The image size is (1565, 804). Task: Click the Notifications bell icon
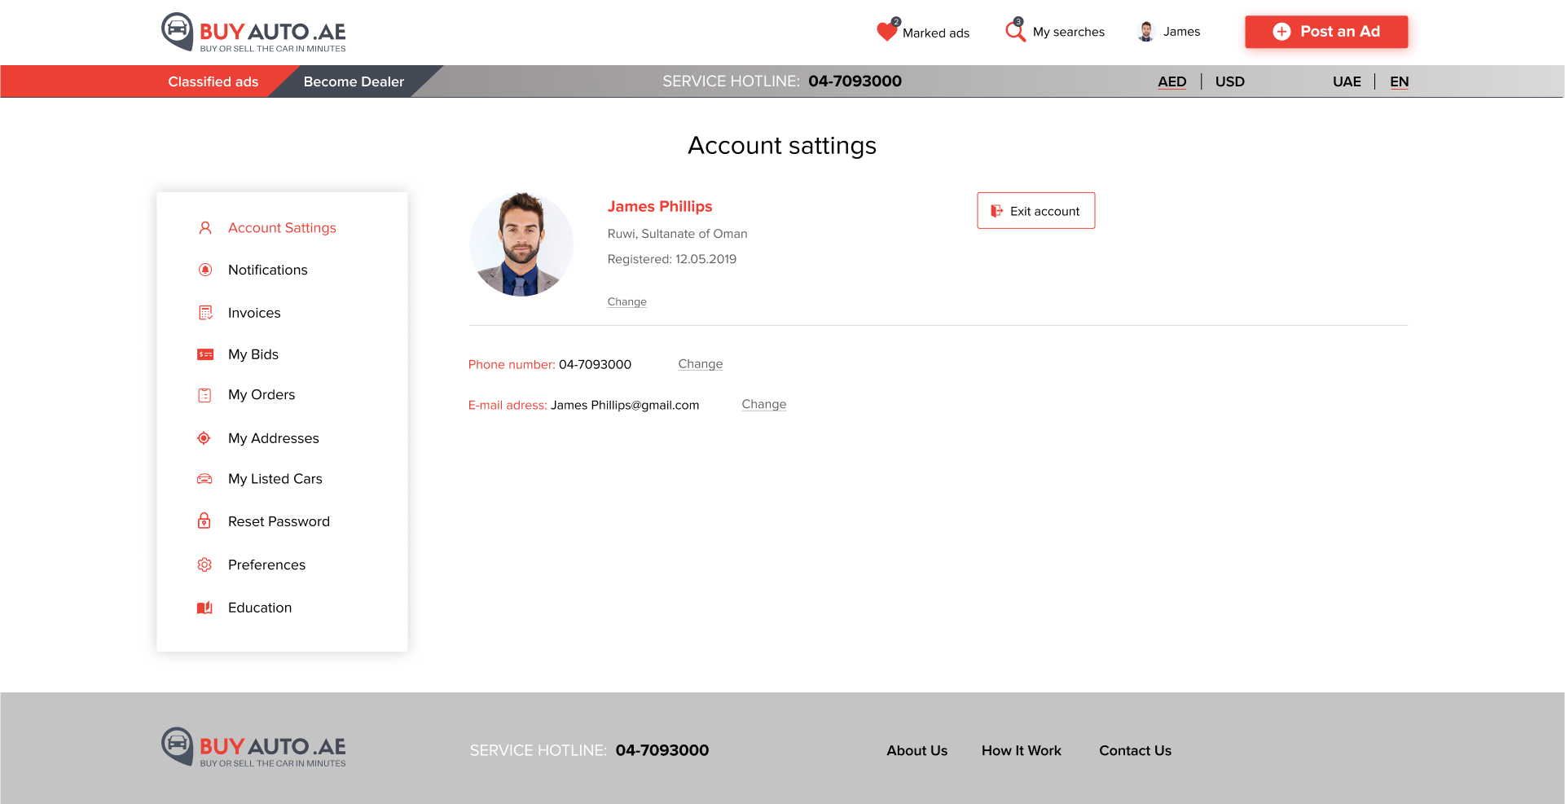(x=205, y=270)
